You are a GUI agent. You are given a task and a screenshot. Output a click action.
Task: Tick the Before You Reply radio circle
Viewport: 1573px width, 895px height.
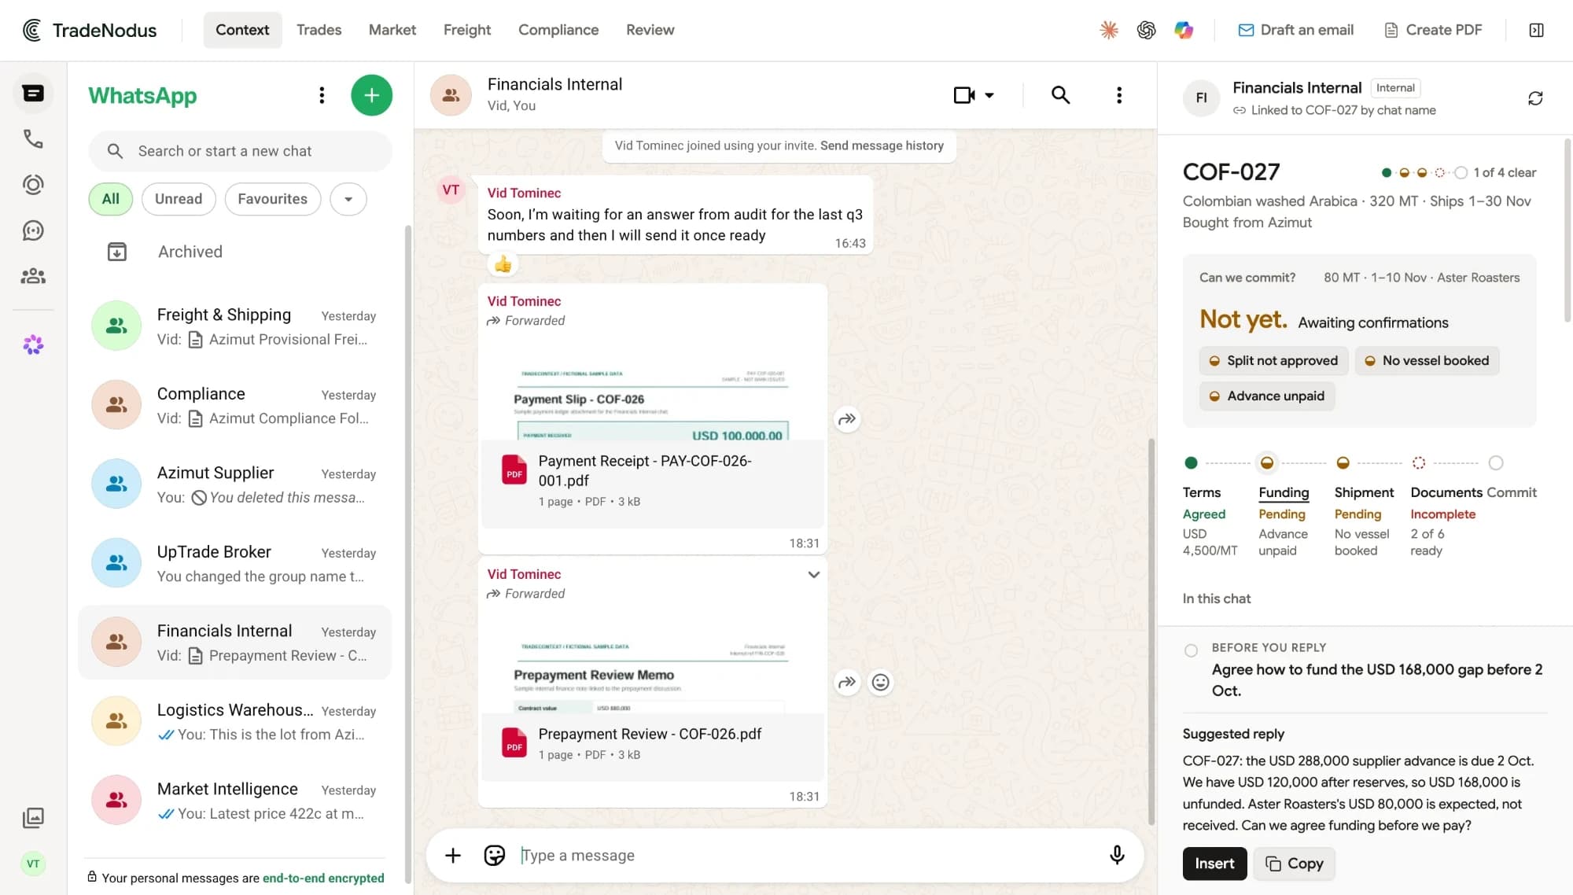[x=1191, y=650]
